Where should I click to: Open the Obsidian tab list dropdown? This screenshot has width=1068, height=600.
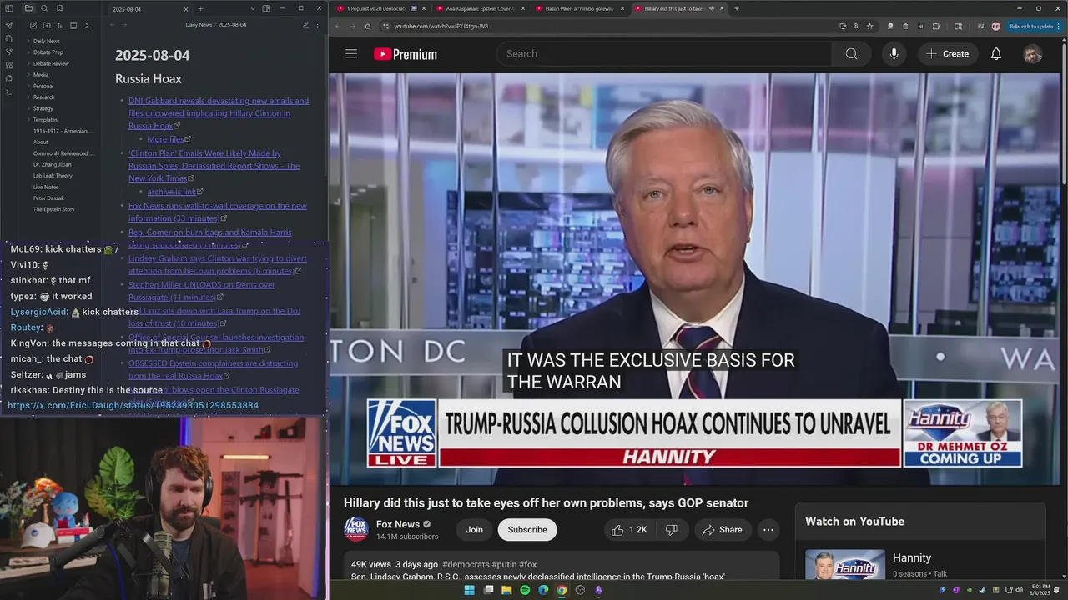click(253, 8)
